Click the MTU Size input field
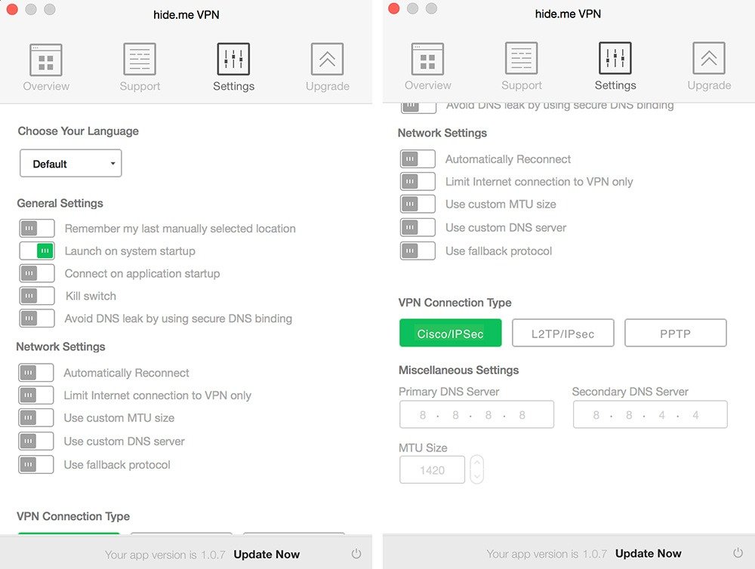 (433, 470)
